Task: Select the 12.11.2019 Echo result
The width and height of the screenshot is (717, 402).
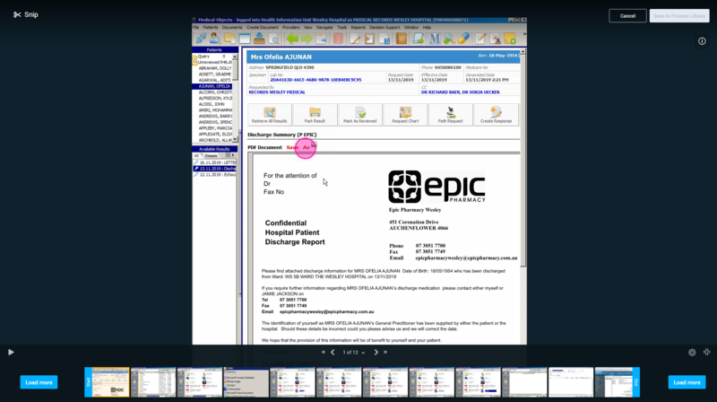Action: point(214,174)
